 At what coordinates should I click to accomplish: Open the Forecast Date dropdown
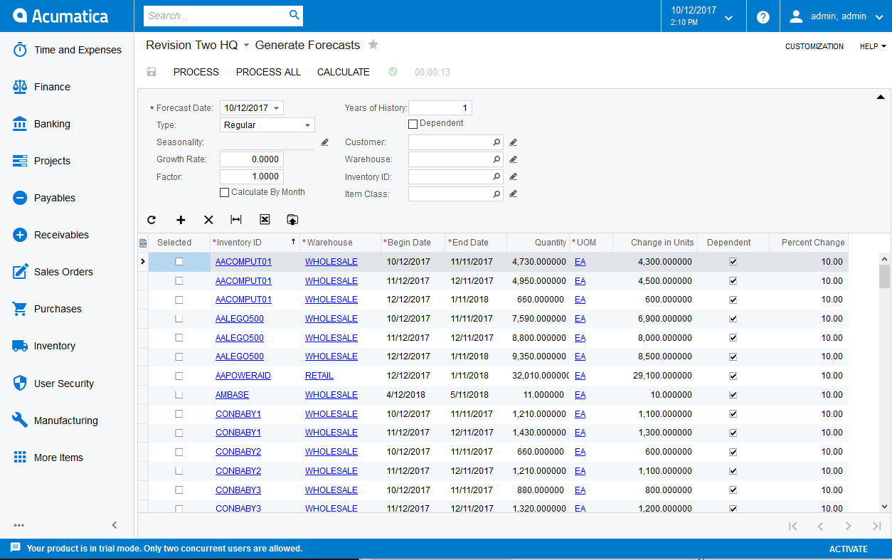pyautogui.click(x=277, y=108)
